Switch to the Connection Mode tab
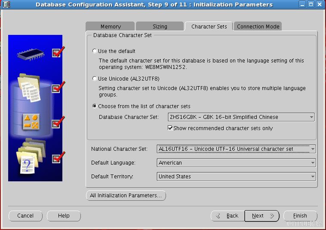 (258, 26)
